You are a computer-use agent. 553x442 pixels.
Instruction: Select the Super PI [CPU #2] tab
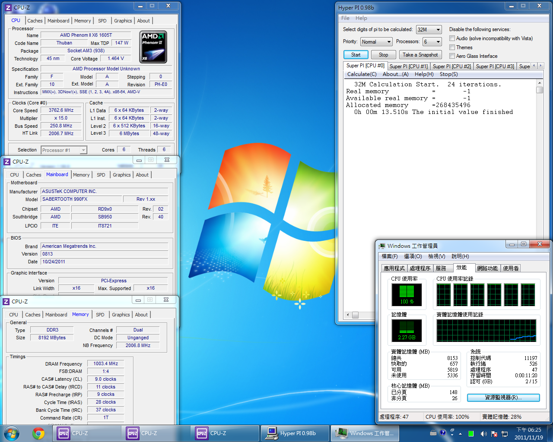coord(451,66)
